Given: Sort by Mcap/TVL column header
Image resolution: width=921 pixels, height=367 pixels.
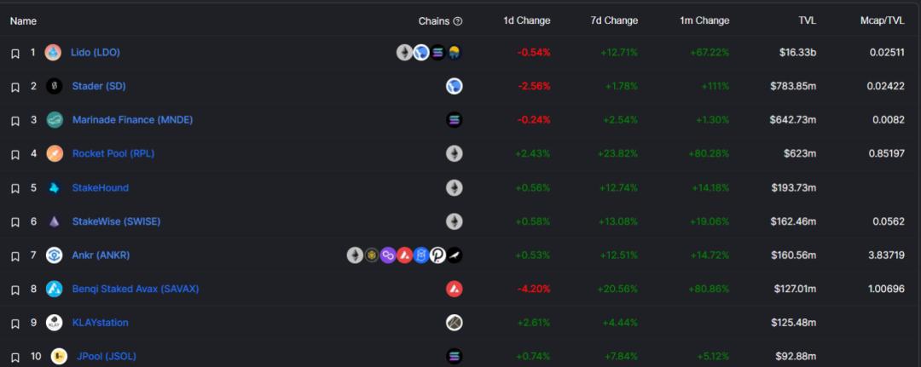Looking at the screenshot, I should (x=883, y=20).
